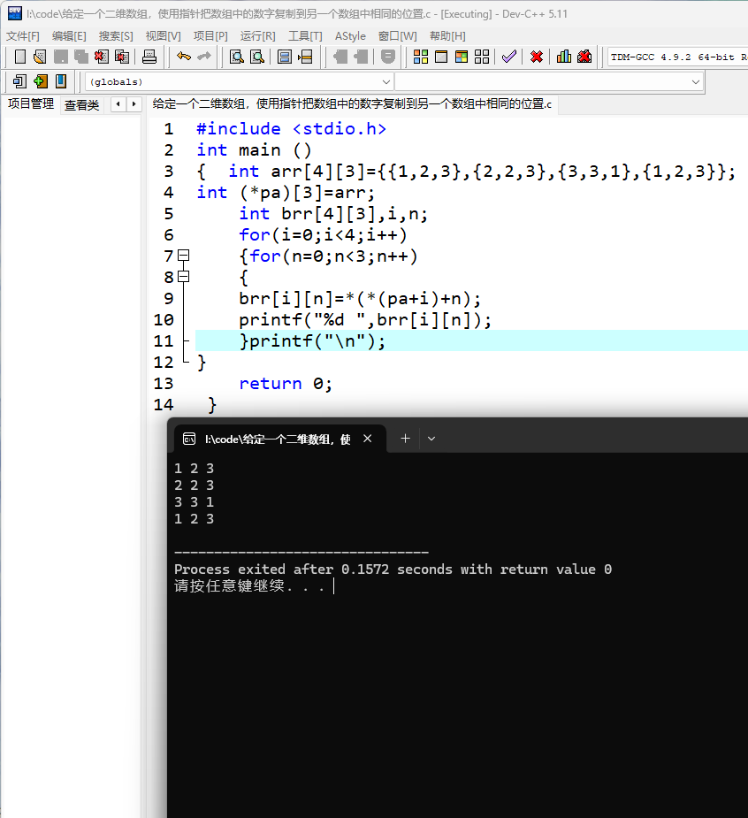Open the 项目[P] menu

pyautogui.click(x=210, y=36)
